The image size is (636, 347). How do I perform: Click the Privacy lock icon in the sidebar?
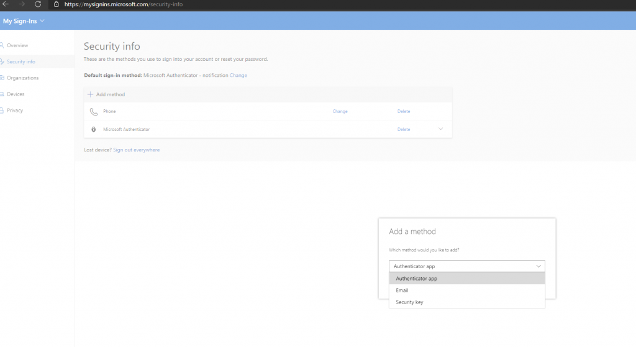[x=2, y=110]
